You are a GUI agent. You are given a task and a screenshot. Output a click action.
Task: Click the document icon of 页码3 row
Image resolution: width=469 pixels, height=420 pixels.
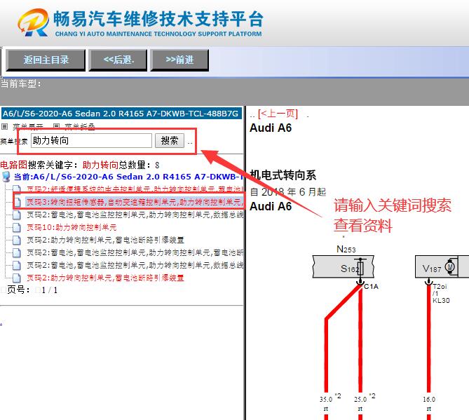17,202
